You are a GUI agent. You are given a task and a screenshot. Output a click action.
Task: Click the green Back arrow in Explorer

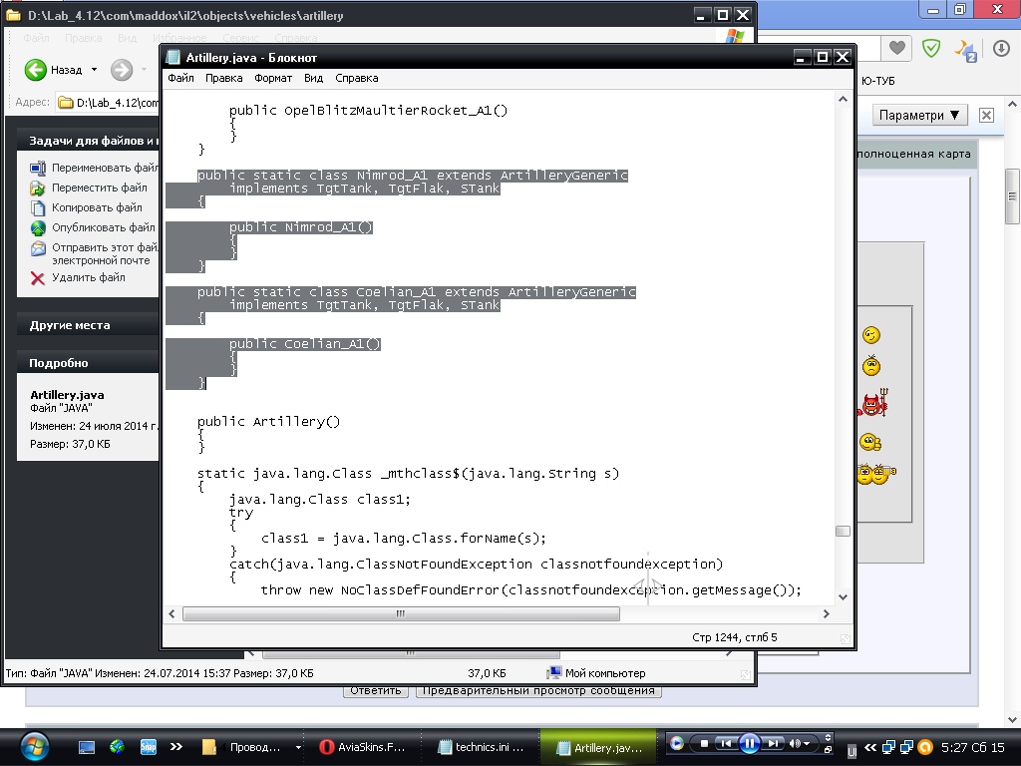(35, 70)
